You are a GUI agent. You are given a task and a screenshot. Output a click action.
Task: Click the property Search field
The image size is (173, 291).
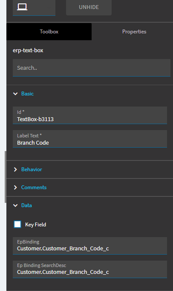92,68
